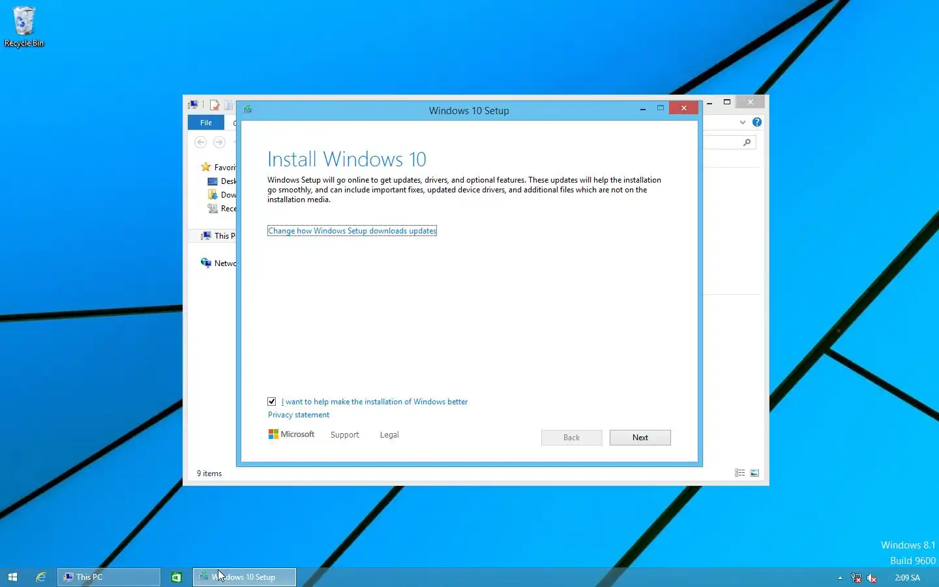Click the This PC icon in Explorer title bar
Screen dimensions: 939x587
click(193, 104)
